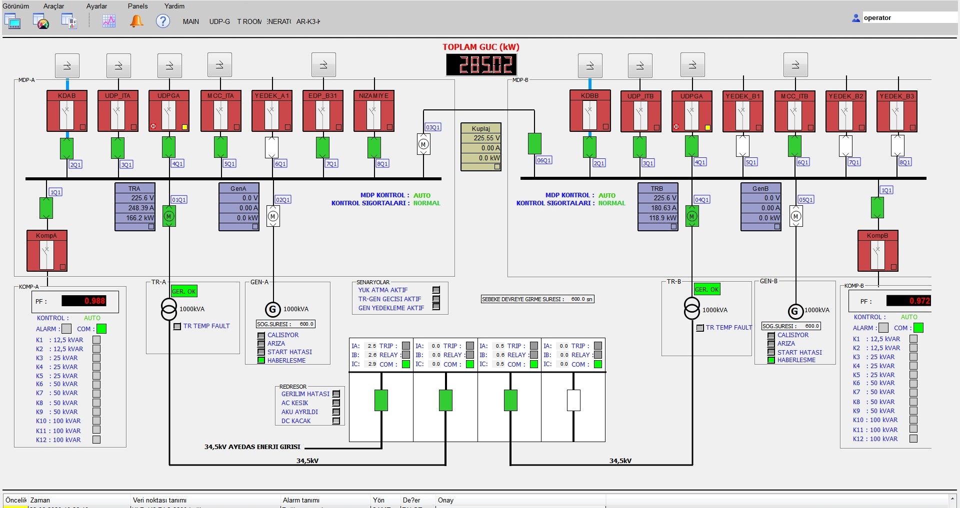Screen dimensions: 960x508
Task: Click the blue help question mark icon
Action: pos(163,21)
